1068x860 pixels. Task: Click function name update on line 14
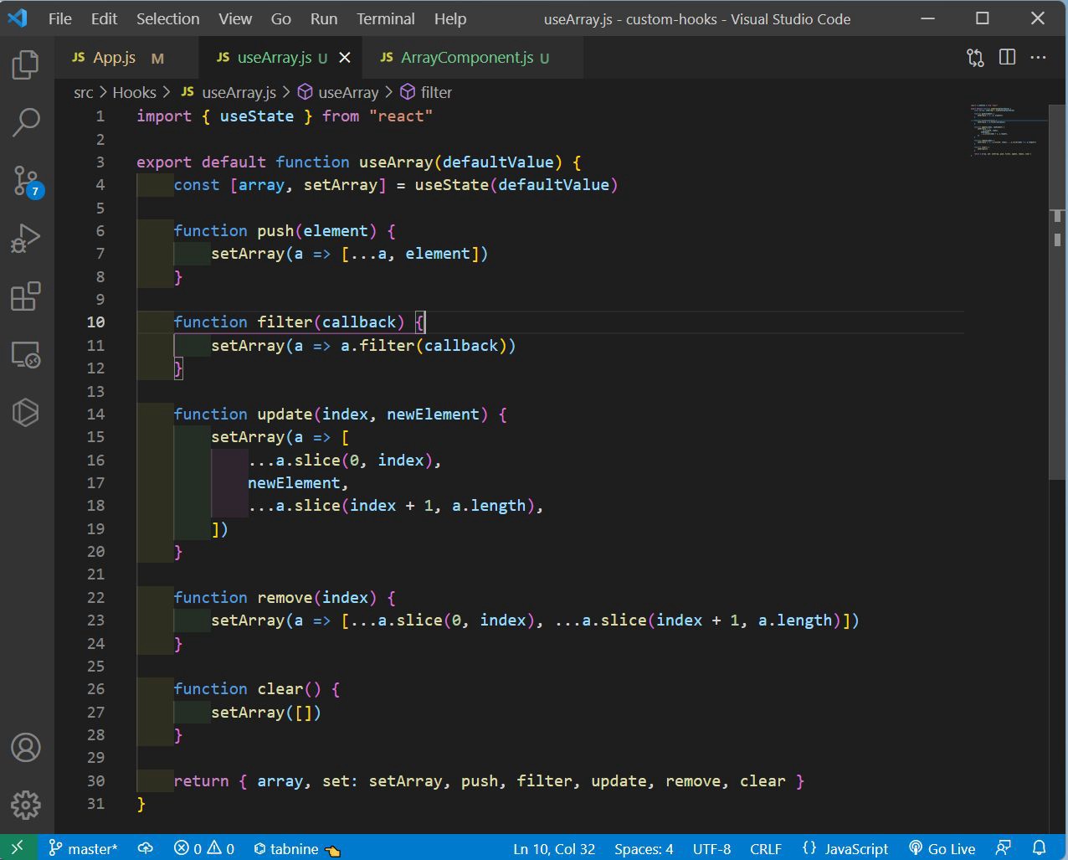285,414
